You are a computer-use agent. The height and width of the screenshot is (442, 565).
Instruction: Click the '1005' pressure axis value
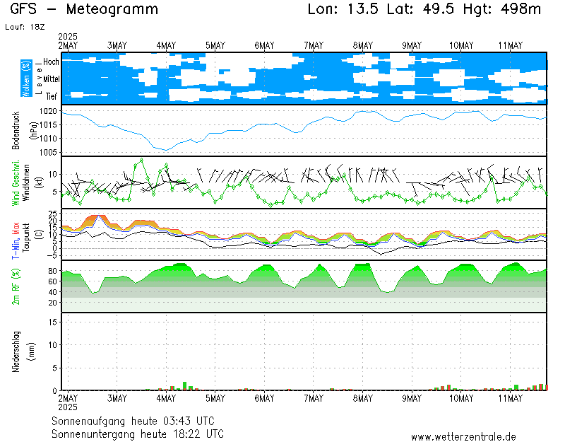48,152
